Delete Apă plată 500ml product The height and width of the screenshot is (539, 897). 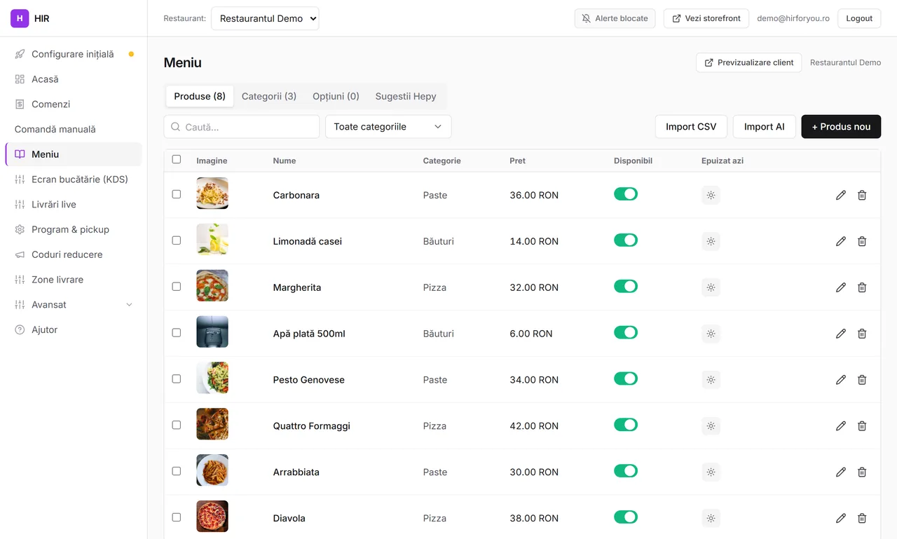[862, 334]
